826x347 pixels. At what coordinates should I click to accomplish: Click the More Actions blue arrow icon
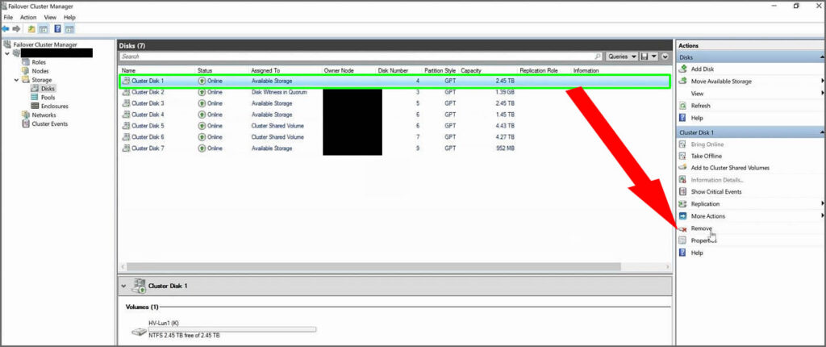tap(682, 216)
